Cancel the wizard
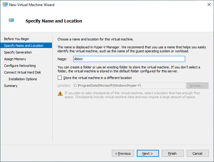The image size is (214, 162). point(198,153)
